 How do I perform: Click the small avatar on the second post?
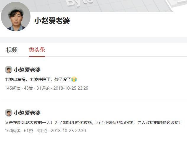click(9, 113)
